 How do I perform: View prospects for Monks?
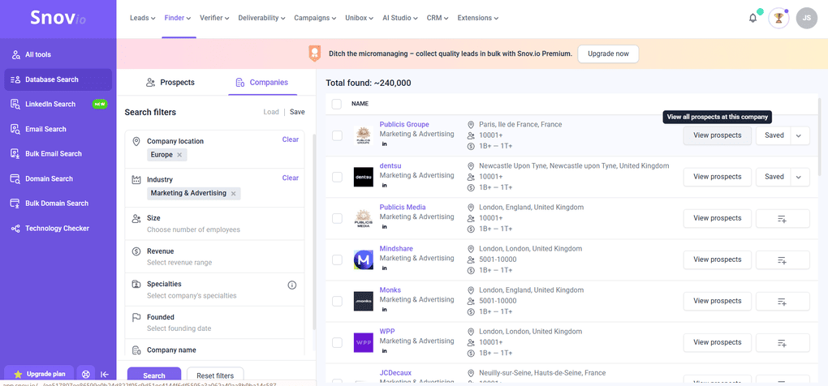tap(717, 301)
